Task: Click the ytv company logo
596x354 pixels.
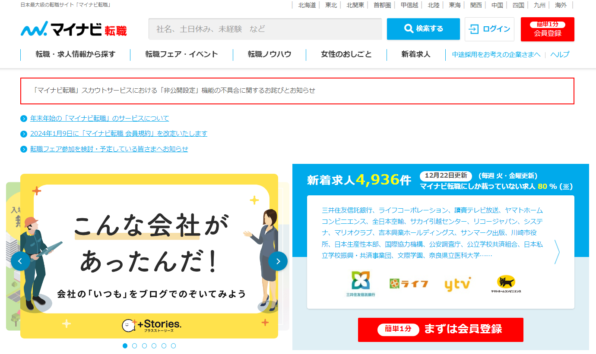Action: click(x=457, y=284)
